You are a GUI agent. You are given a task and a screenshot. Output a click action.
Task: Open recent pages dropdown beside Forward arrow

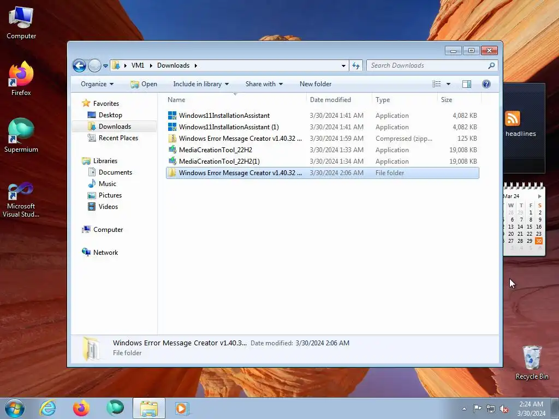click(x=105, y=66)
